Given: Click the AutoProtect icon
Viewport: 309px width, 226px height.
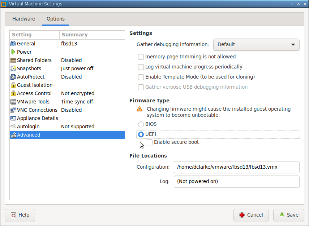Looking at the screenshot, I should click(13, 77).
